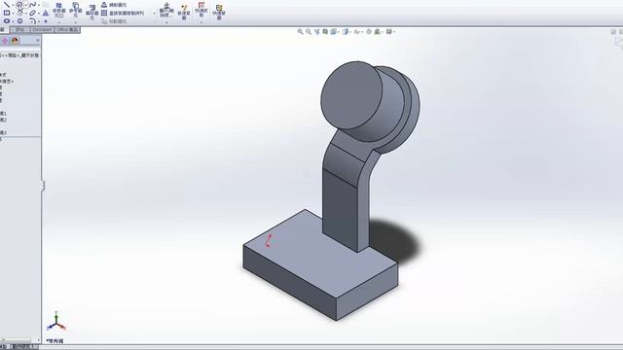Expand Arc tool dropdown arrow
The image size is (623, 350).
[x=26, y=13]
